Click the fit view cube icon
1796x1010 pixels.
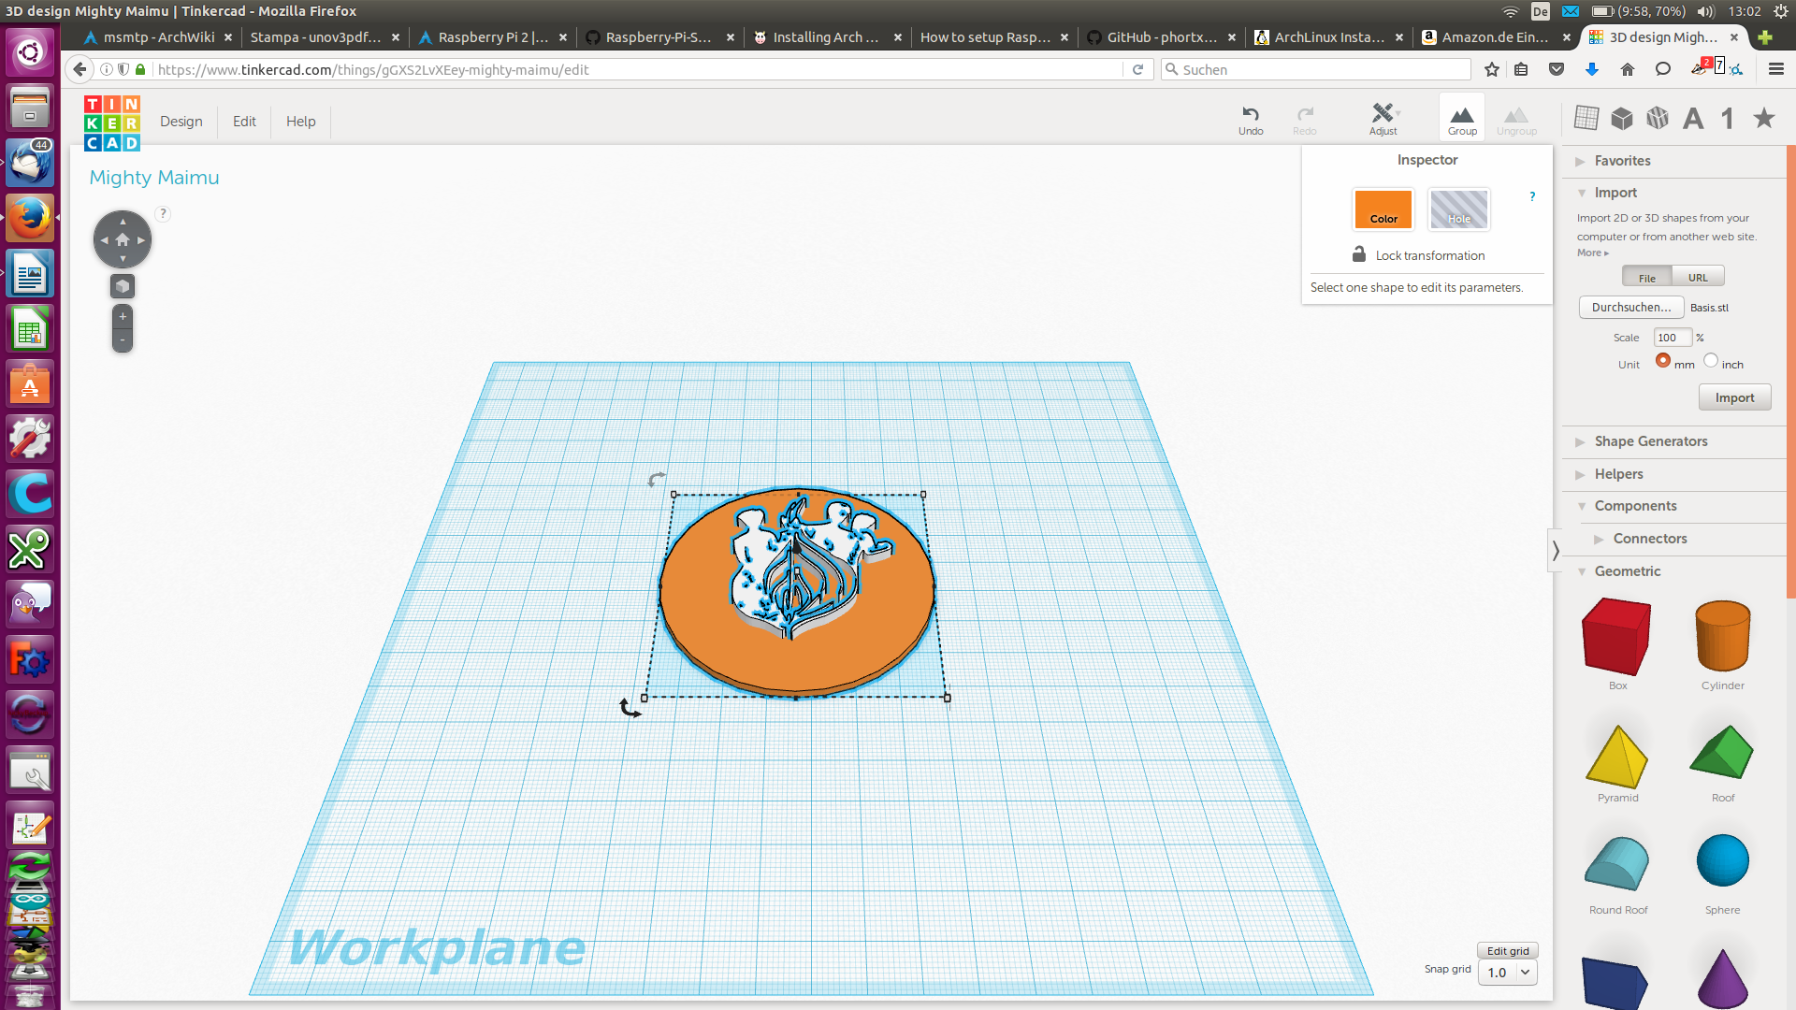123,287
